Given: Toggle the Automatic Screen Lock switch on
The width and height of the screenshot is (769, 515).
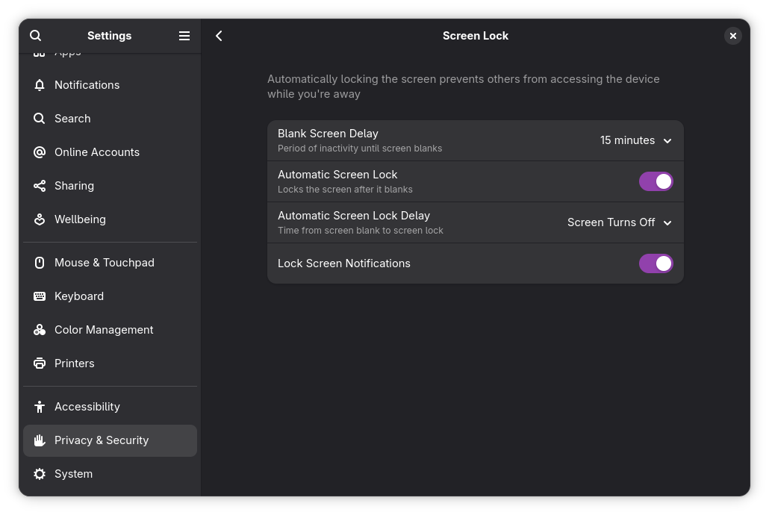Looking at the screenshot, I should coord(656,181).
